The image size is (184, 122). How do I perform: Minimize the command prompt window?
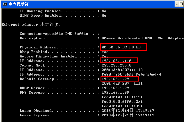[x=177, y=4]
